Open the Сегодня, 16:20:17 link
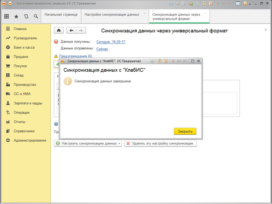The height and width of the screenshot is (204, 272). coord(111,42)
